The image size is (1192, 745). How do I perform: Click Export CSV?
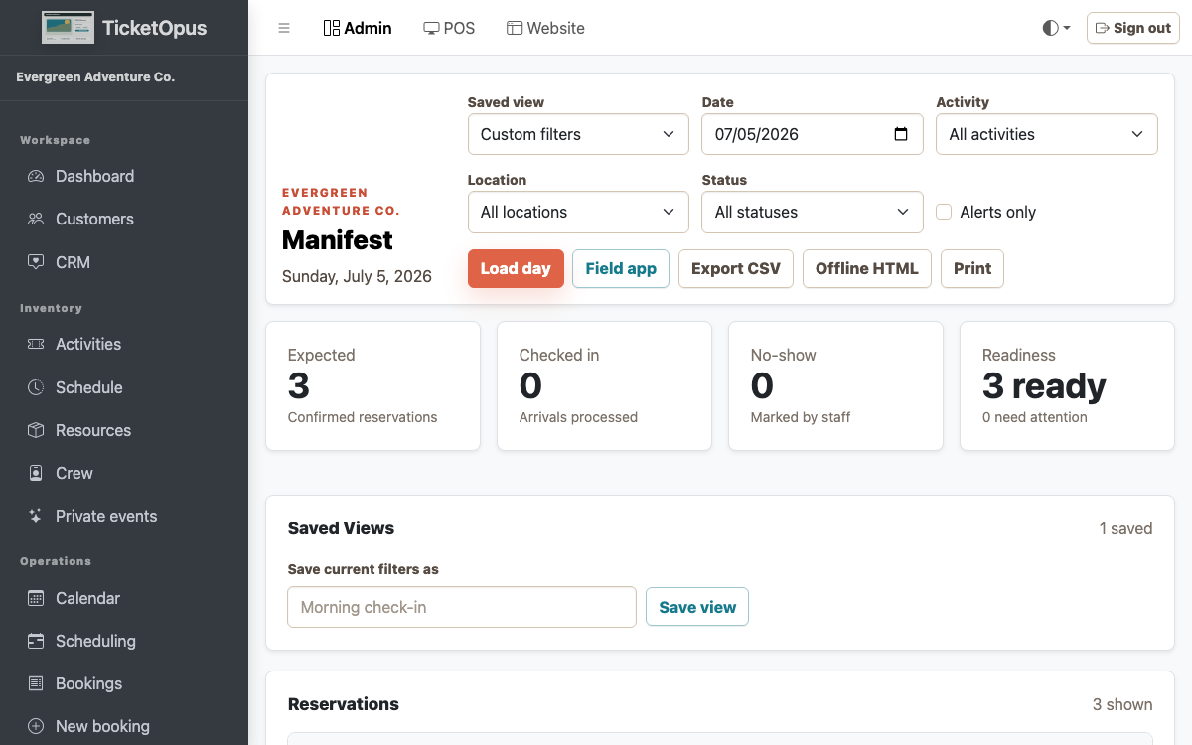736,268
